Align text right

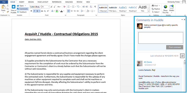coord(75,11)
